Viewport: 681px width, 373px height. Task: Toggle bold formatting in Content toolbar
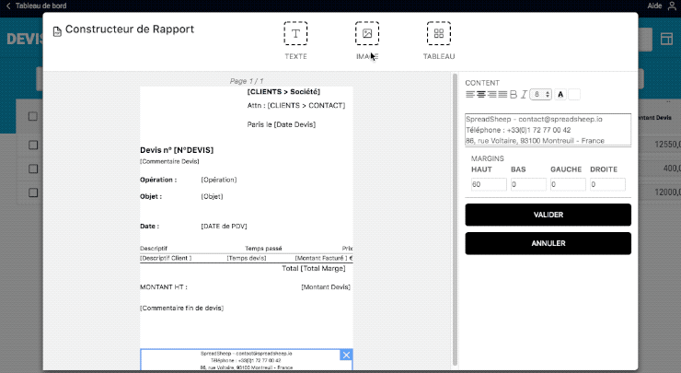[514, 94]
